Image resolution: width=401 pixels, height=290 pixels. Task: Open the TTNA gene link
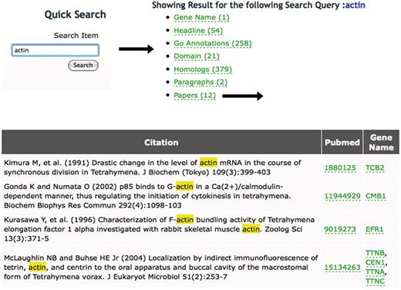point(375,271)
